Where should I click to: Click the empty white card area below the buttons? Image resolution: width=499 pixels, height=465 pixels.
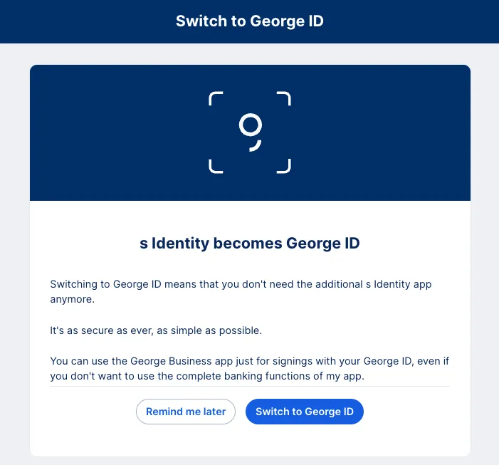(250, 442)
